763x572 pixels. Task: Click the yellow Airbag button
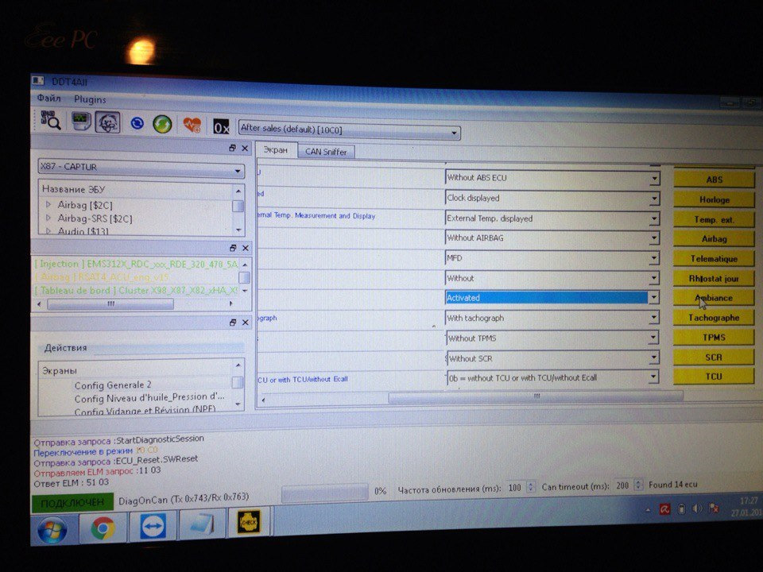(714, 239)
